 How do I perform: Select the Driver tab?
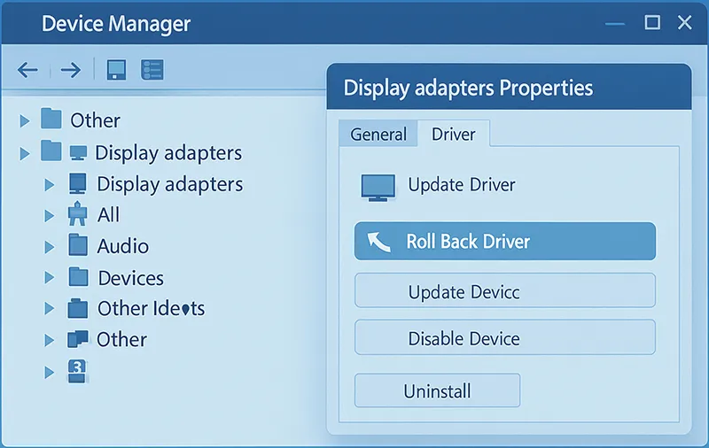(453, 135)
